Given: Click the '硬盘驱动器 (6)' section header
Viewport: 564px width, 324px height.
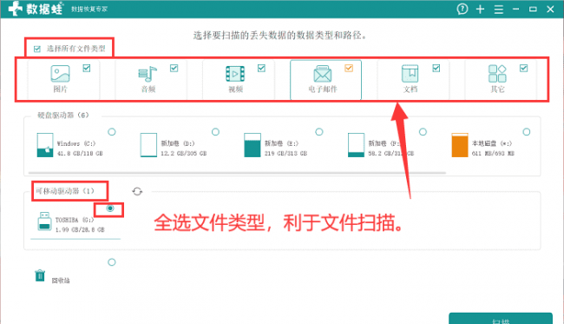Looking at the screenshot, I should click(x=63, y=116).
